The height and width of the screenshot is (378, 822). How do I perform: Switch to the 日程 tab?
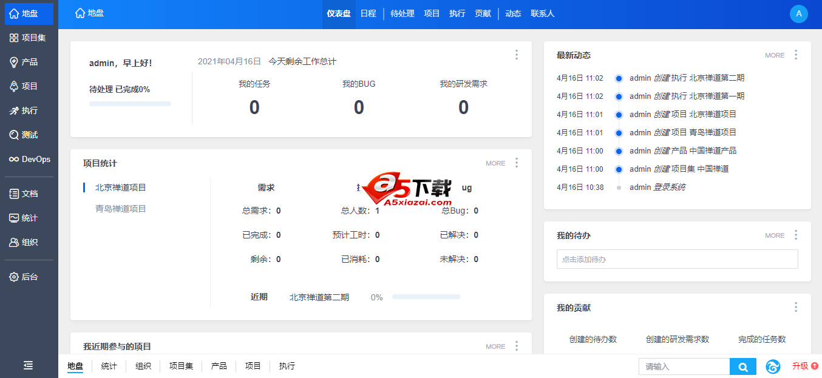click(x=369, y=13)
